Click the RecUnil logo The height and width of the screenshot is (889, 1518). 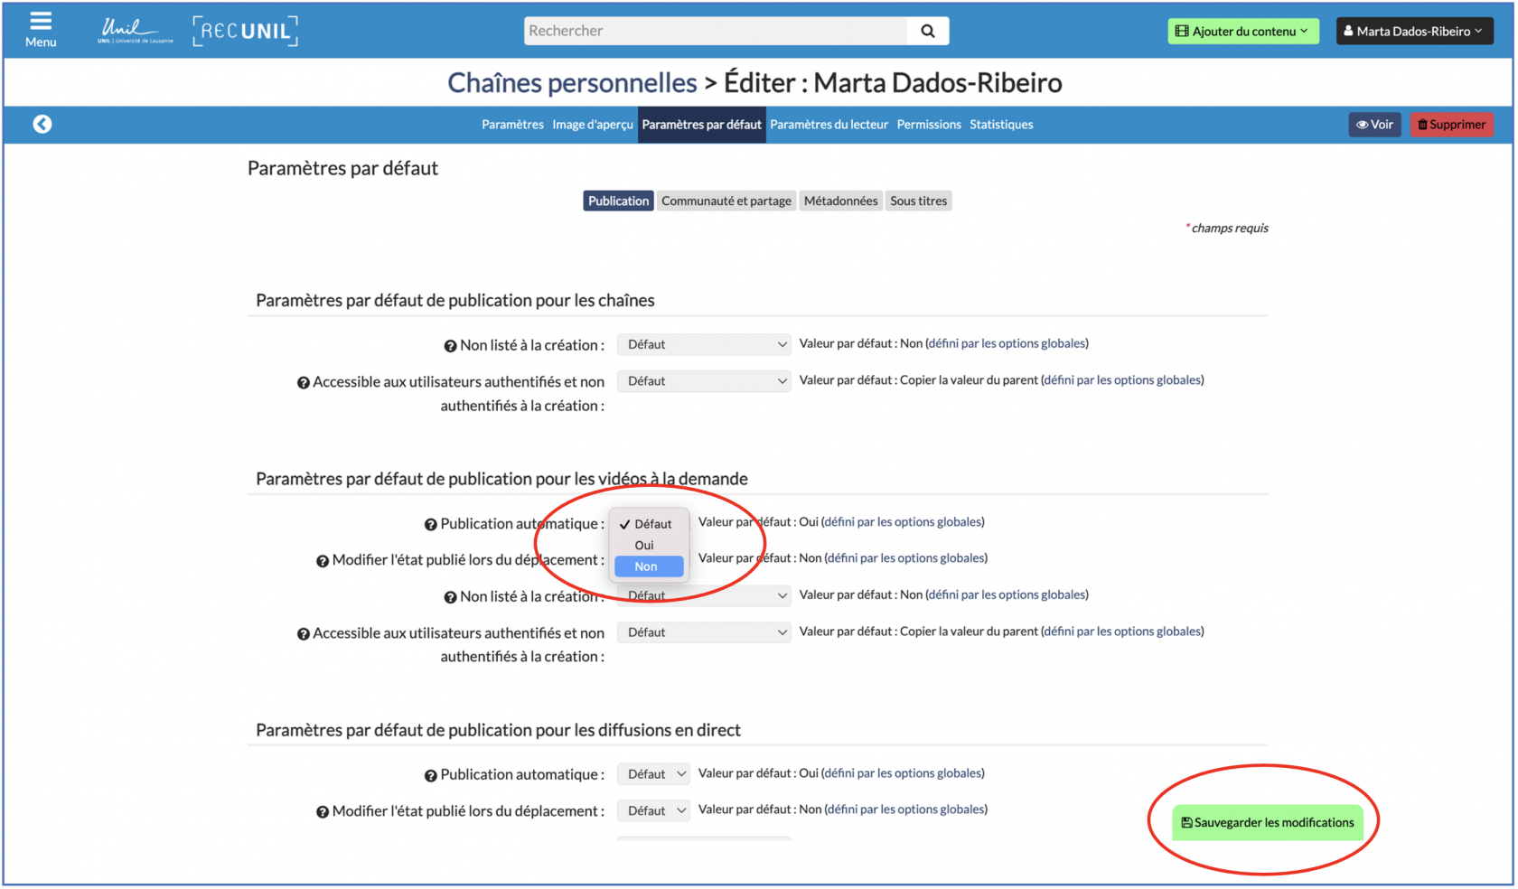click(x=245, y=31)
